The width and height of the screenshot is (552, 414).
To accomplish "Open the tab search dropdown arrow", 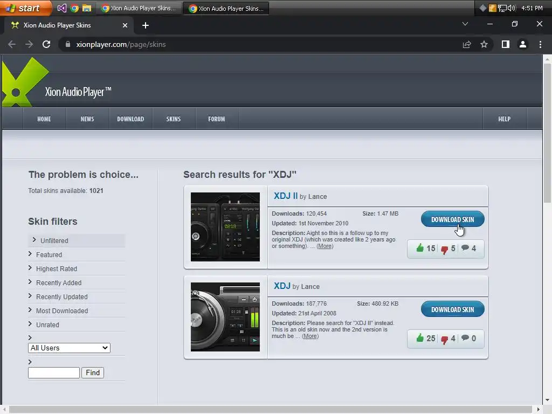I will click(465, 24).
